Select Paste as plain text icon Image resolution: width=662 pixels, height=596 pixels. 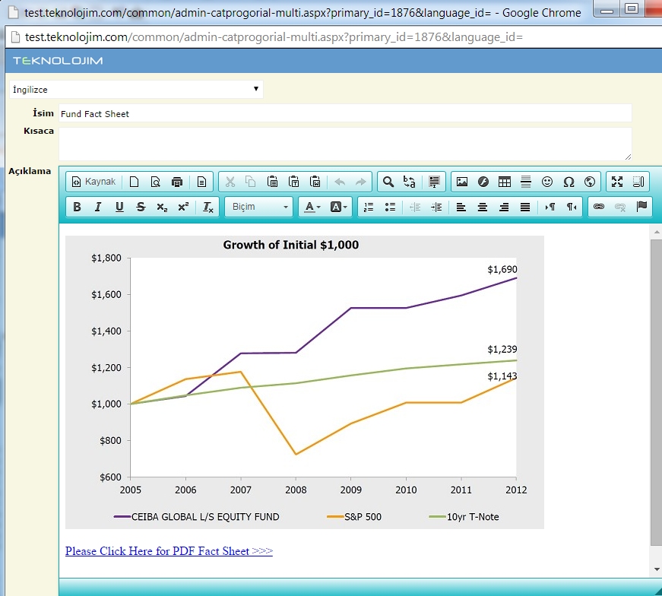(x=294, y=182)
